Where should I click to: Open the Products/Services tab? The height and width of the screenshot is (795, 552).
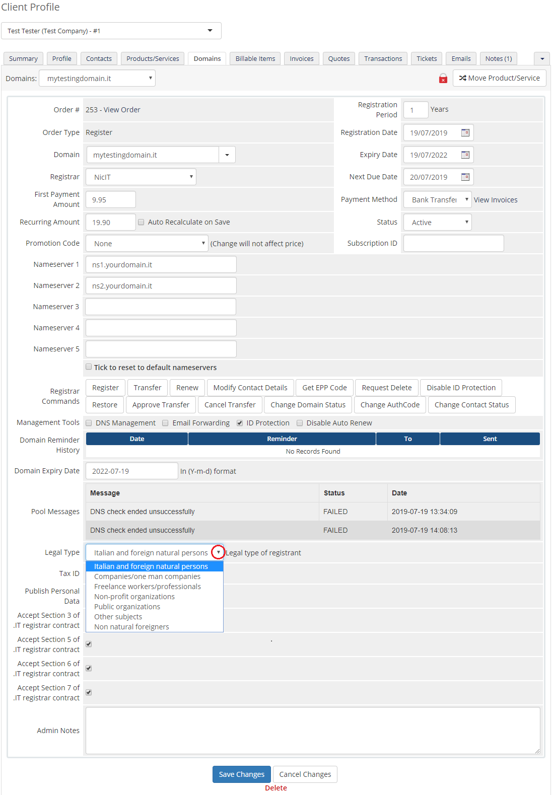pyautogui.click(x=153, y=58)
